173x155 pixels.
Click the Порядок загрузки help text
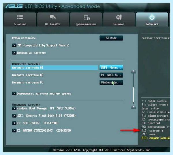(x=156, y=38)
